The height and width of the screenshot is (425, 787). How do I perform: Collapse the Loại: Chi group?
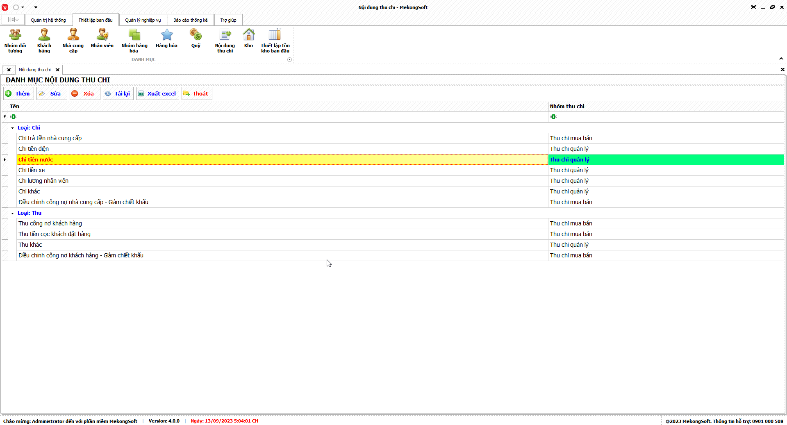click(12, 128)
